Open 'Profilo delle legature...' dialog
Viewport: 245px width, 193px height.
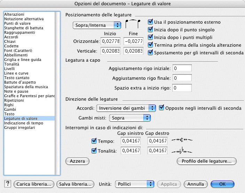tap(207, 161)
